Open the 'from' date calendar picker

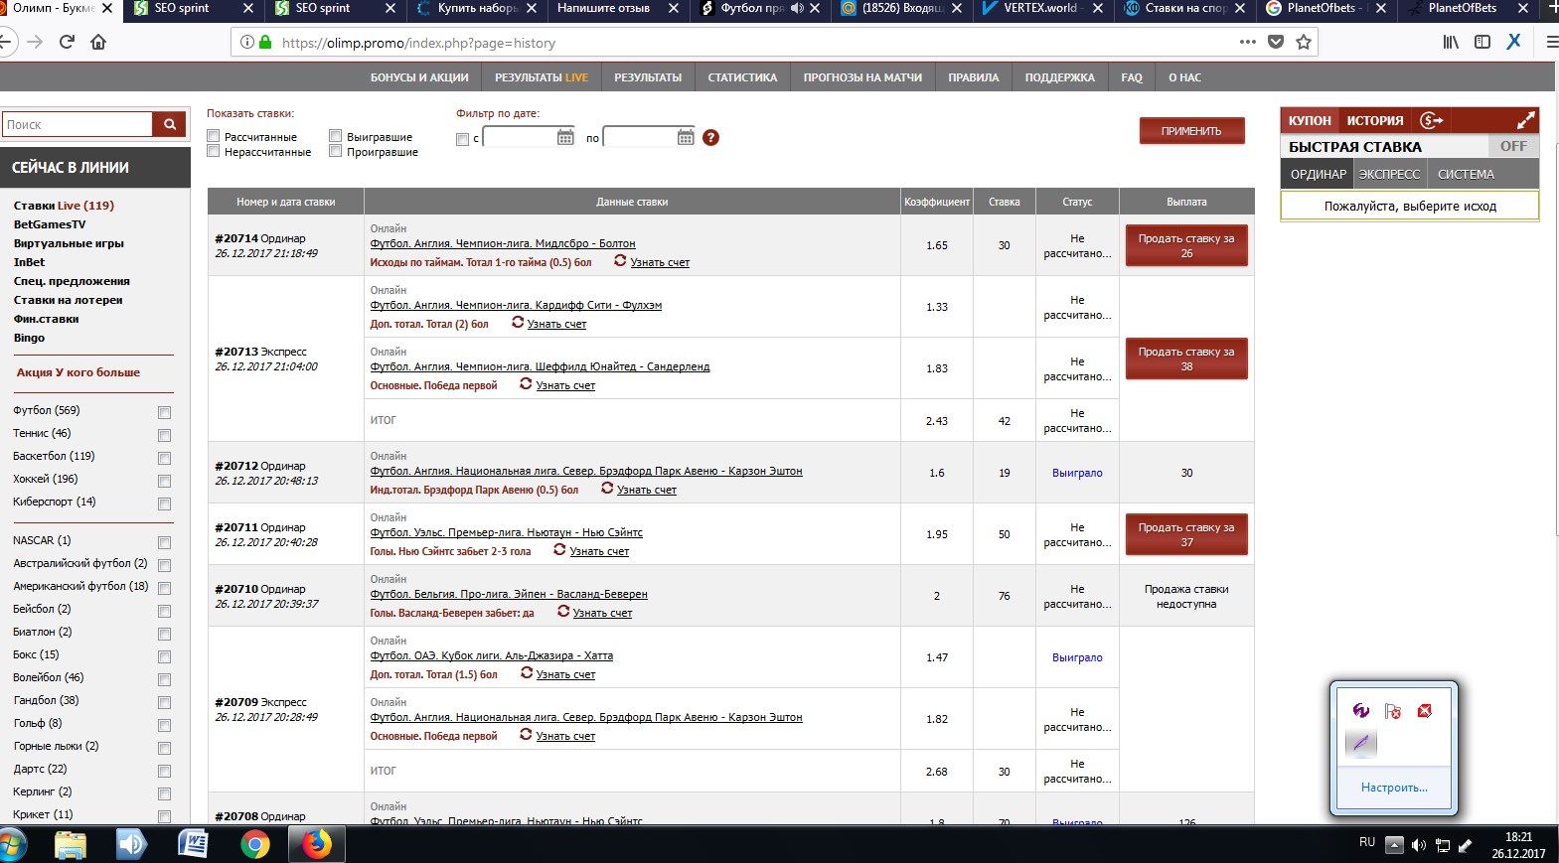(x=565, y=137)
